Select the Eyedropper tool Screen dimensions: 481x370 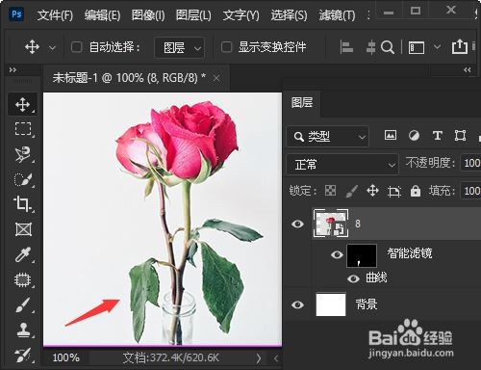(x=23, y=254)
